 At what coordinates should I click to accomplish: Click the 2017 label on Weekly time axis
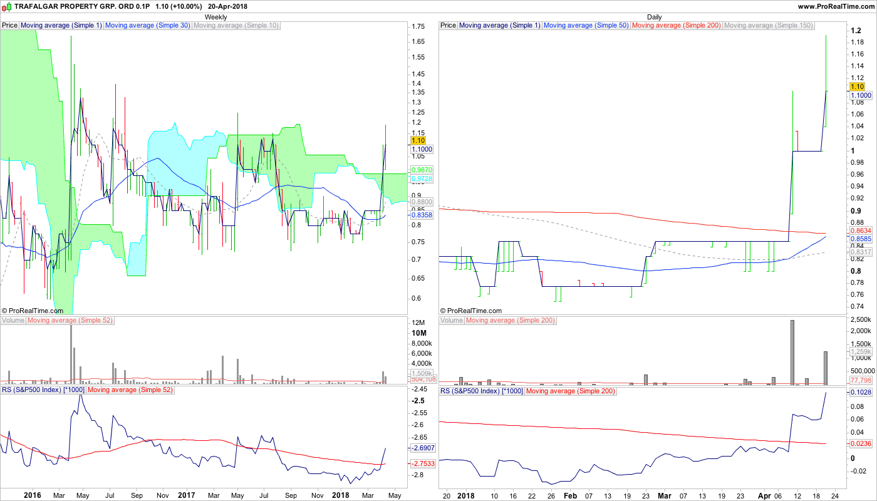[187, 495]
